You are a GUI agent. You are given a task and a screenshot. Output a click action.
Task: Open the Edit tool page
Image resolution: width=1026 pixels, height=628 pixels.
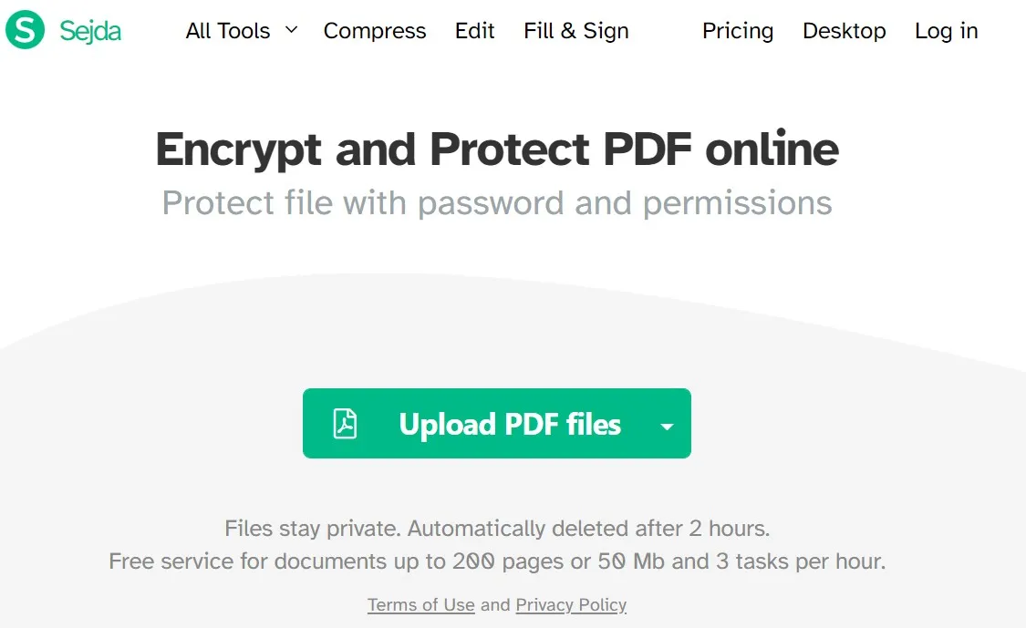click(474, 31)
